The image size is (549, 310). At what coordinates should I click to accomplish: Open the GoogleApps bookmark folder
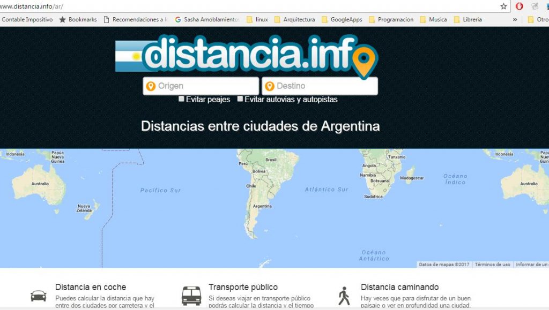342,20
